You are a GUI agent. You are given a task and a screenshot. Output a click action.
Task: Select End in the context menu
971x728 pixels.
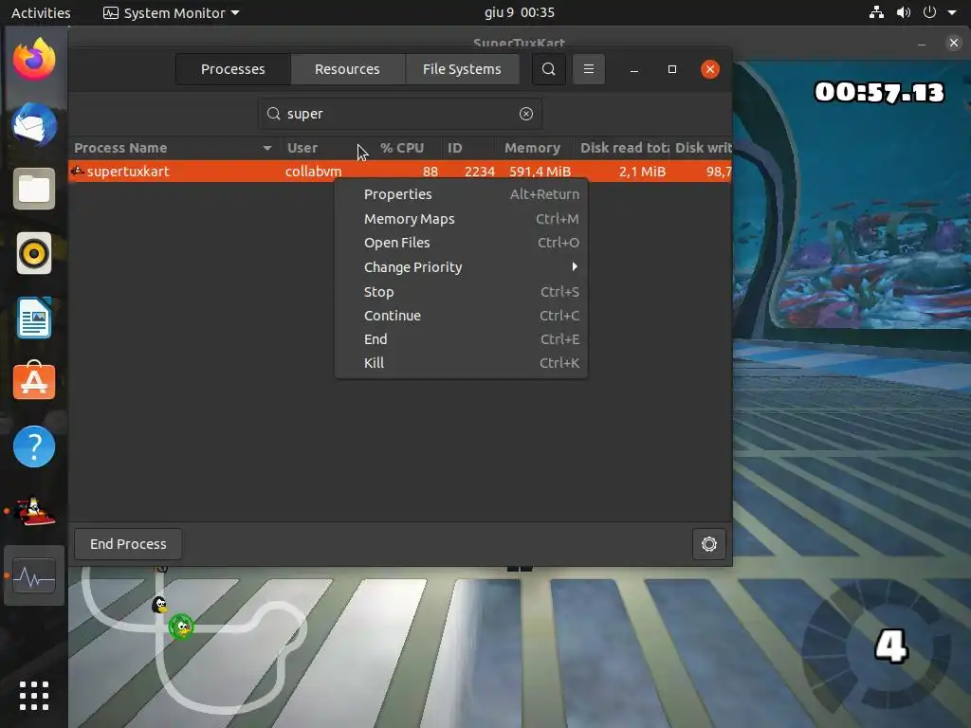click(462, 339)
